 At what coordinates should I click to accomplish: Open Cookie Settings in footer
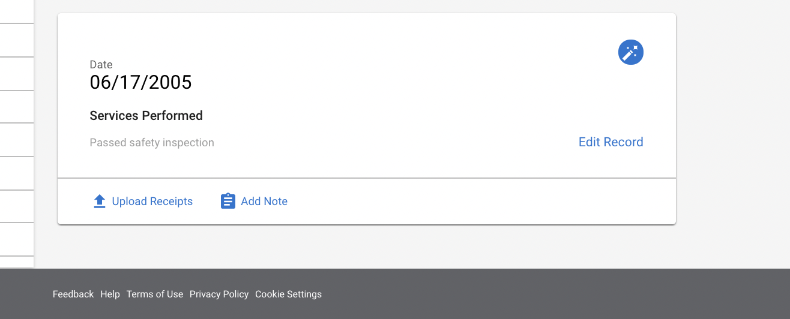tap(288, 294)
